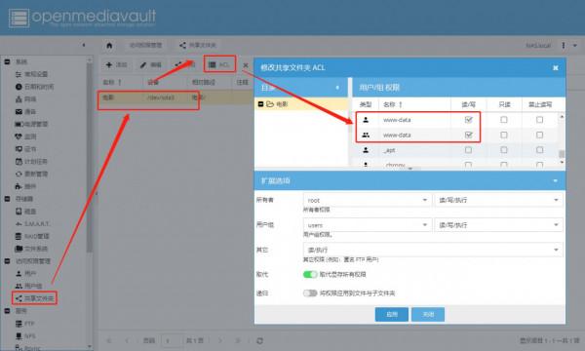Turn off the green Replace permissions switch
Image resolution: width=585 pixels, height=351 pixels.
[x=310, y=275]
